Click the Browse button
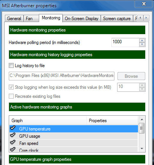The width and height of the screenshot is (154, 165). (x=131, y=76)
